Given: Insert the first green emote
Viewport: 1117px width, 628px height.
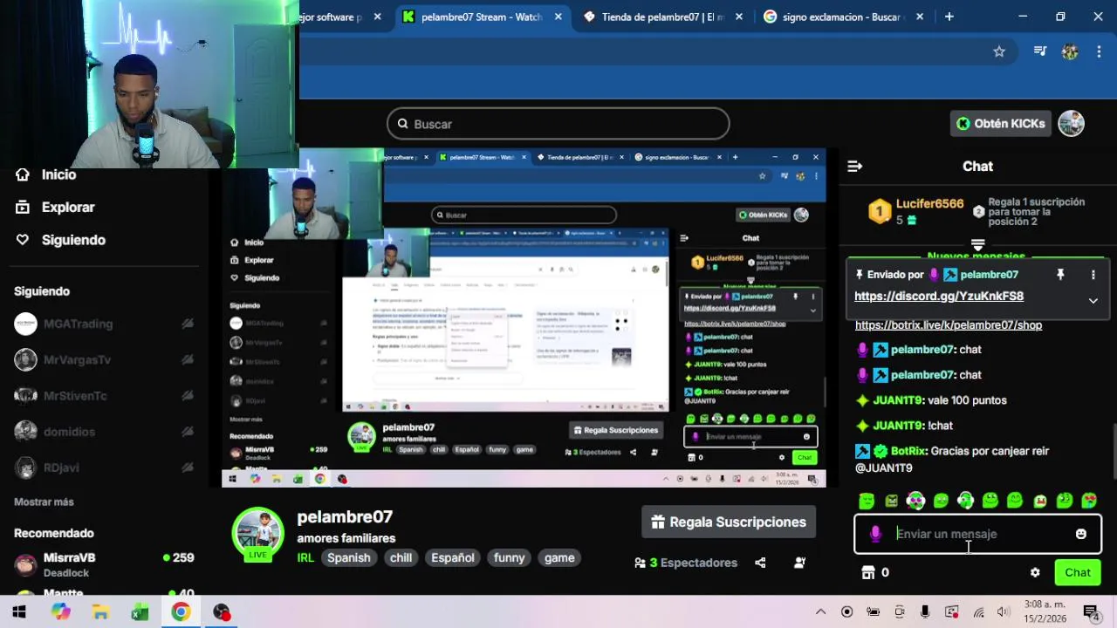Looking at the screenshot, I should click(x=866, y=501).
